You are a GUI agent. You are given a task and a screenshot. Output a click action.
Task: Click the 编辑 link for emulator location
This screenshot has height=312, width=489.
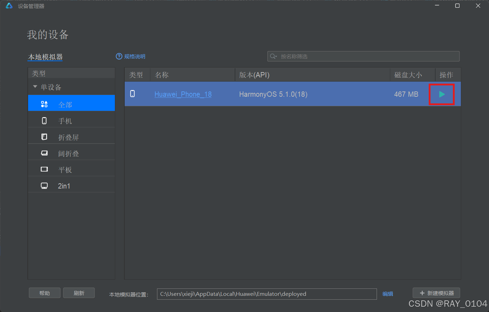pyautogui.click(x=388, y=294)
